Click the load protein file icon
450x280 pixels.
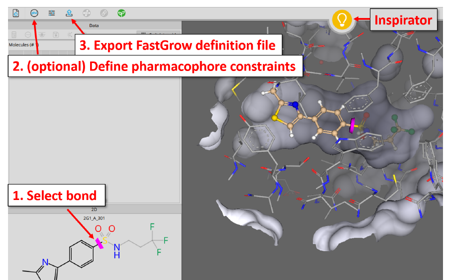tap(16, 13)
